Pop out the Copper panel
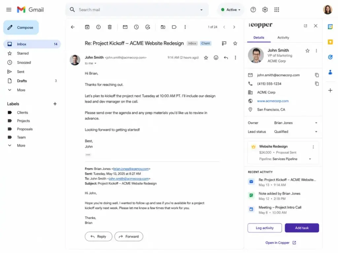This screenshot has height=253, width=338. coord(305,26)
